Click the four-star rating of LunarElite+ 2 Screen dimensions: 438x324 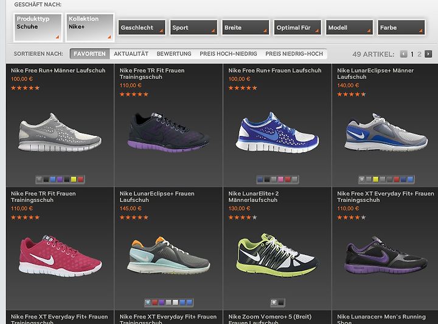coord(243,218)
